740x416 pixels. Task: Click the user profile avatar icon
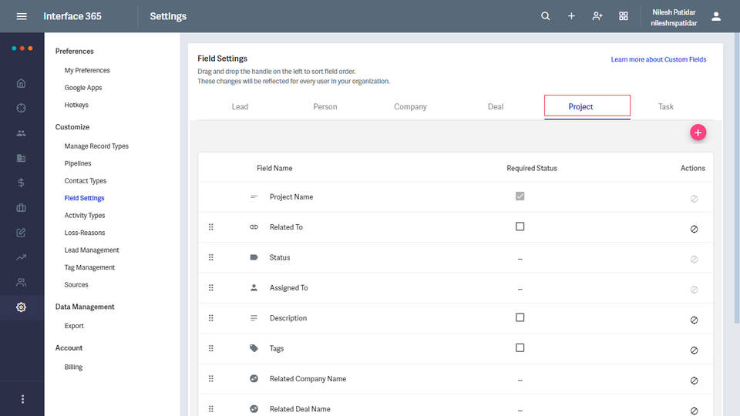click(x=716, y=16)
